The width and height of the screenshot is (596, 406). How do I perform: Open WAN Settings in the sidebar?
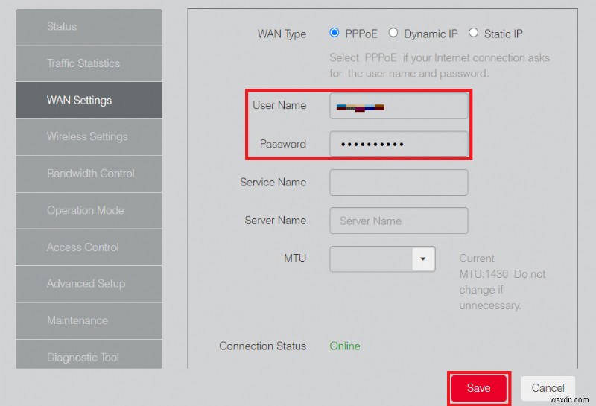click(89, 100)
